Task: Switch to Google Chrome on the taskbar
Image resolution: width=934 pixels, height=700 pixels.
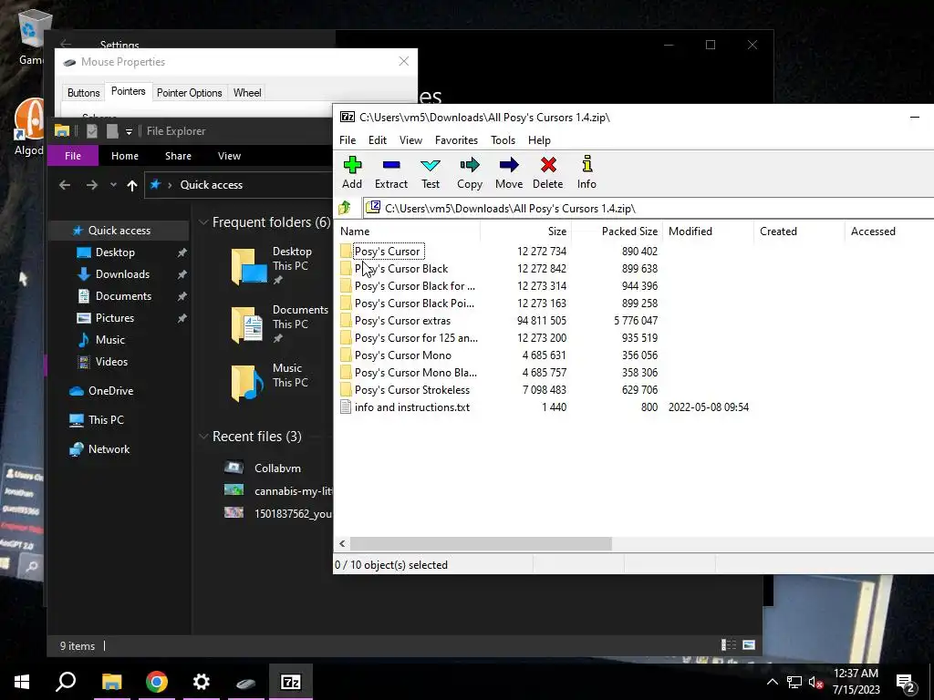Action: click(x=157, y=682)
